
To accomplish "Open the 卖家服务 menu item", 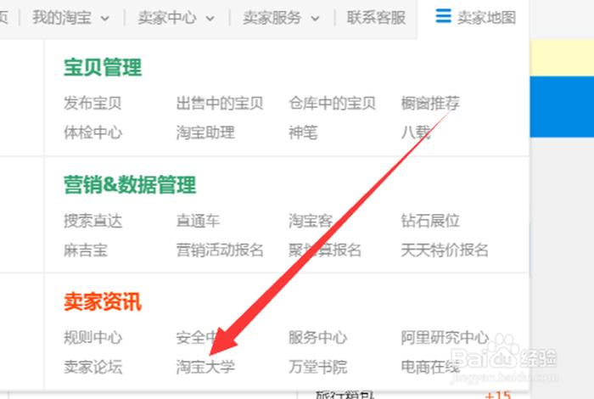I will 272,18.
